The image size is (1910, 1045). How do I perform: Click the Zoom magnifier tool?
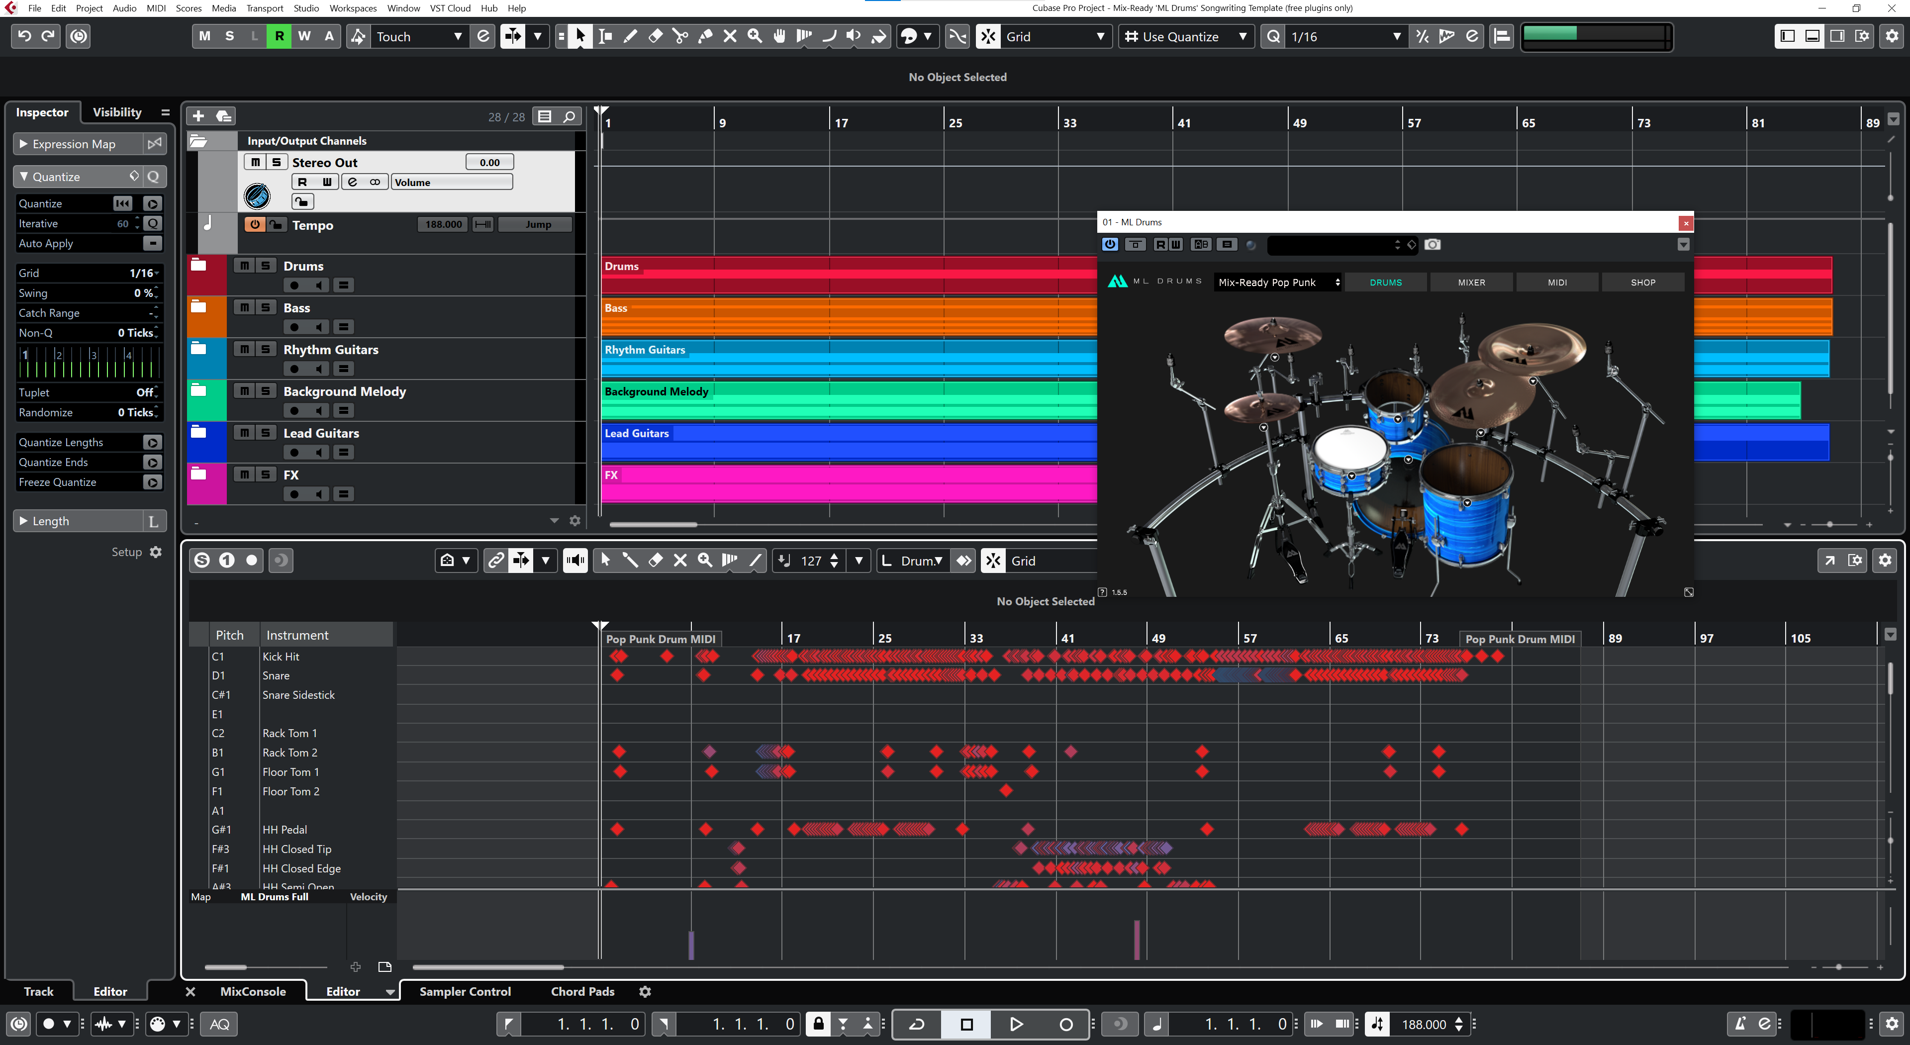tap(755, 36)
